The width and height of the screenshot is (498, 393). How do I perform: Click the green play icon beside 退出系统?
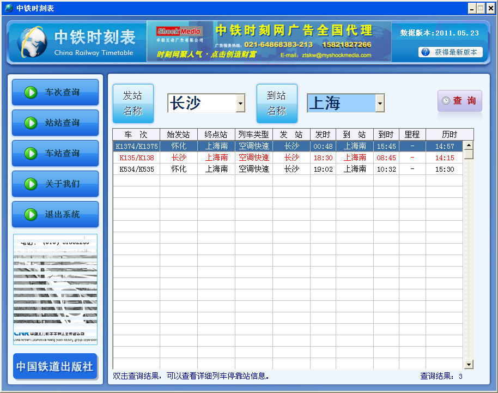[x=31, y=214]
